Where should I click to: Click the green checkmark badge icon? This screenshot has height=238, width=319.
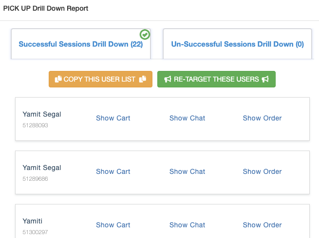click(x=145, y=34)
